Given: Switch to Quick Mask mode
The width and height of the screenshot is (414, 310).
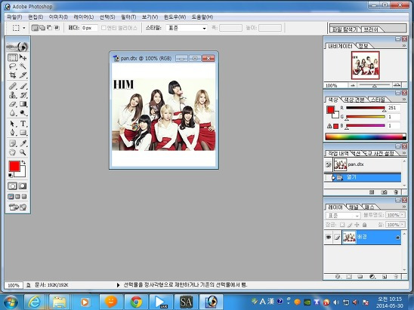Looking at the screenshot, I should 23,186.
